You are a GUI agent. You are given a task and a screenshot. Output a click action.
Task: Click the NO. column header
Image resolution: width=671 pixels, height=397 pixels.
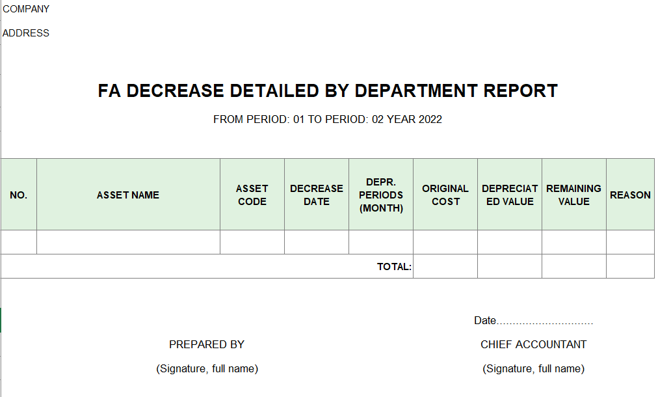pos(19,195)
